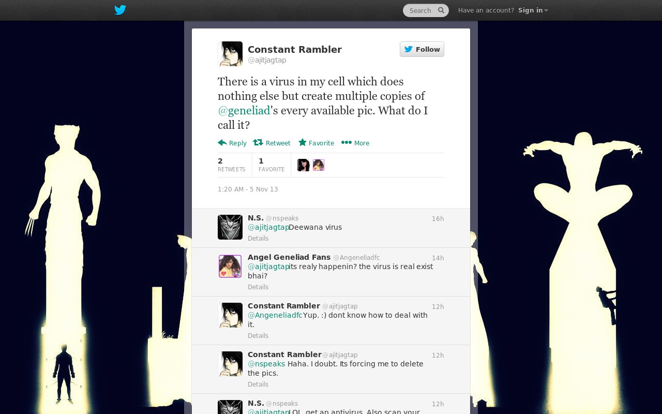View the 2 retweets count

click(232, 165)
